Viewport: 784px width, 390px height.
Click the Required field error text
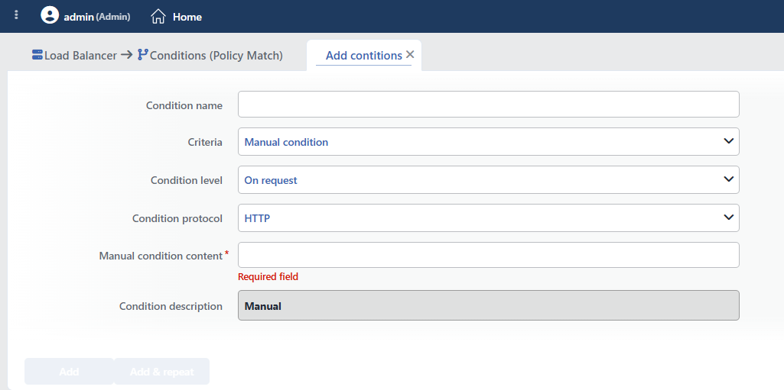268,277
